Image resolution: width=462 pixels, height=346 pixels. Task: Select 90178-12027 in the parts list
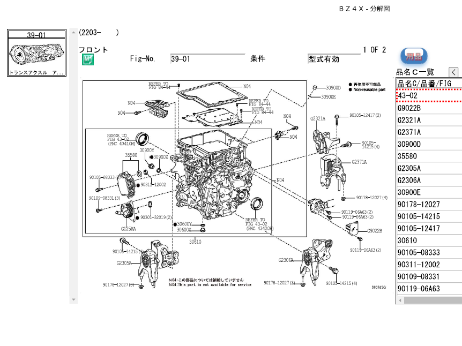(x=429, y=205)
